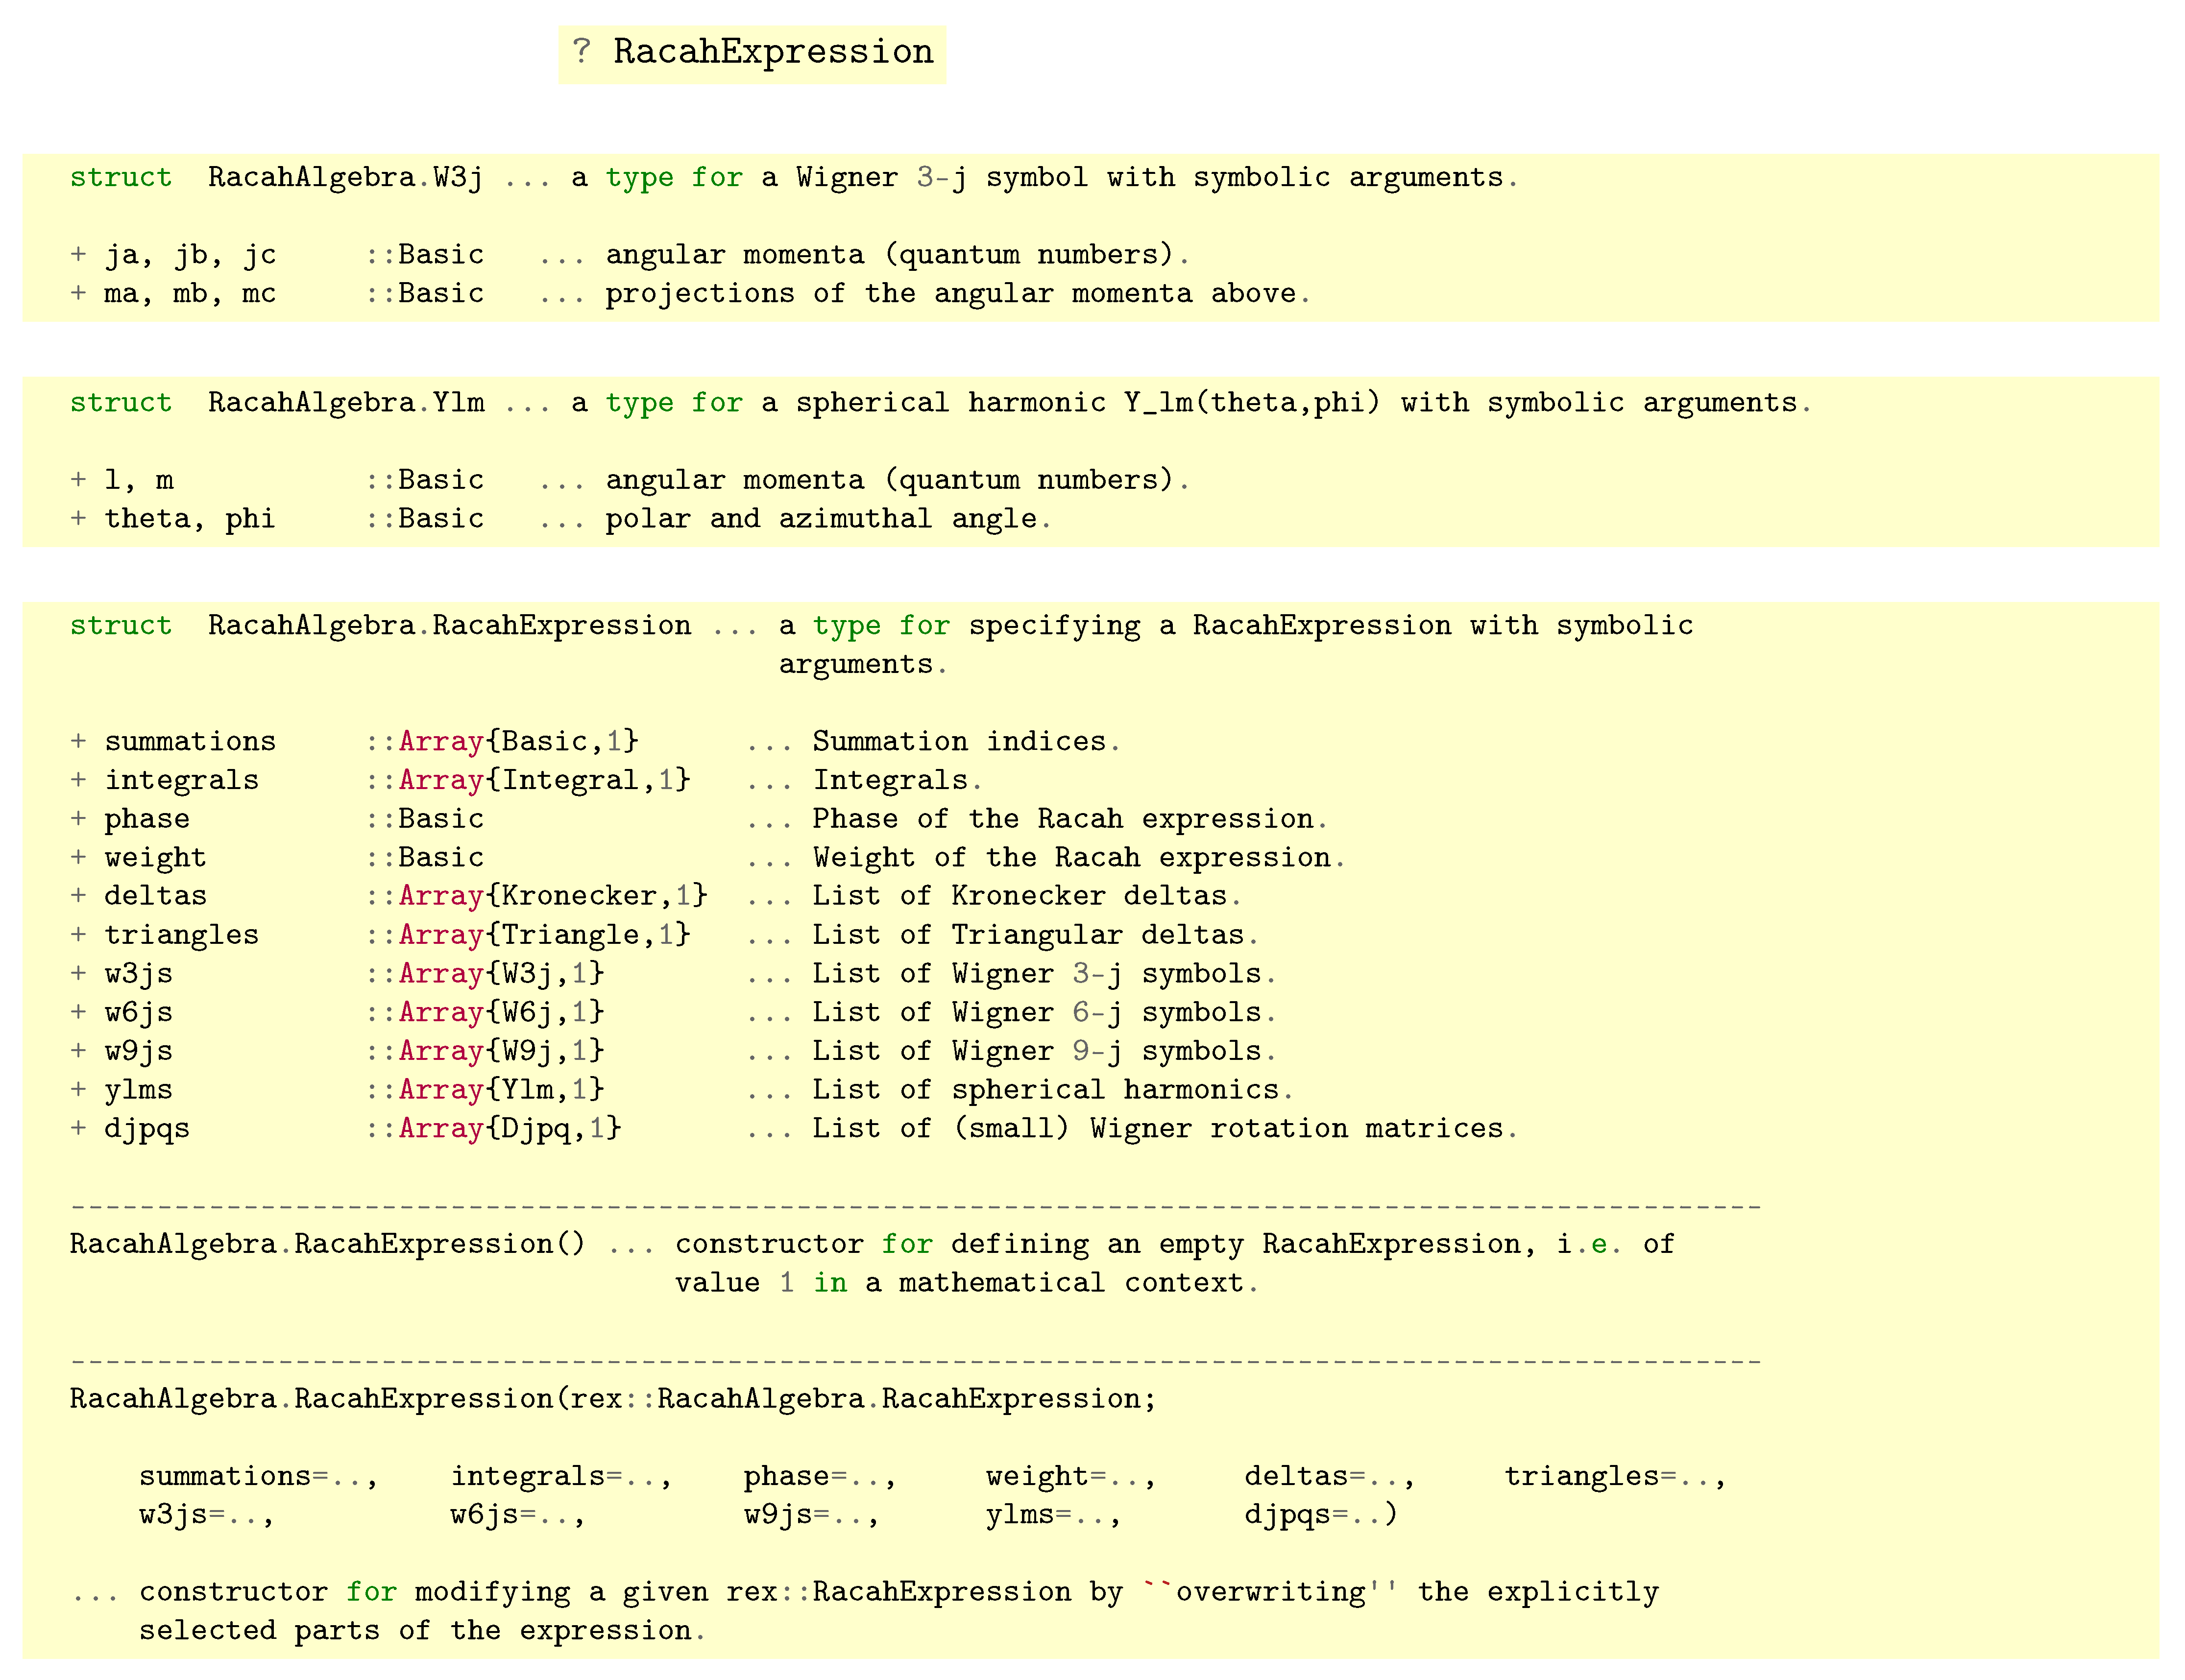The width and height of the screenshot is (2185, 1680).
Task: Click the 'djpqs' field name
Action: (147, 1129)
